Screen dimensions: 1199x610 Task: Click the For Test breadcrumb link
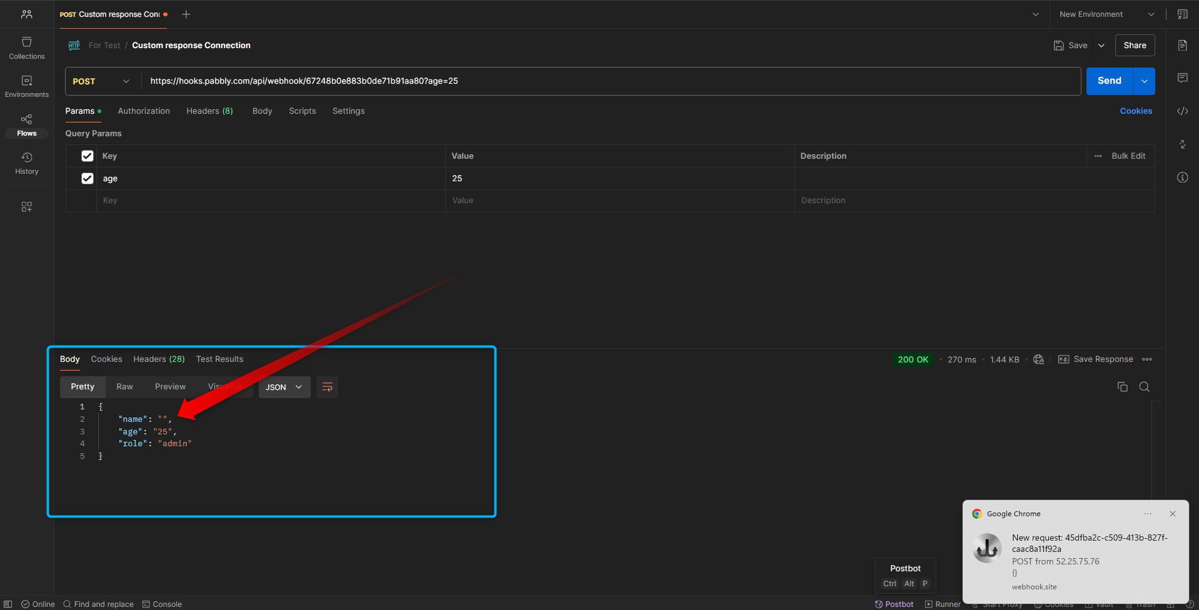[104, 46]
